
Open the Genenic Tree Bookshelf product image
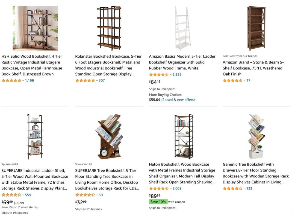(x=256, y=136)
